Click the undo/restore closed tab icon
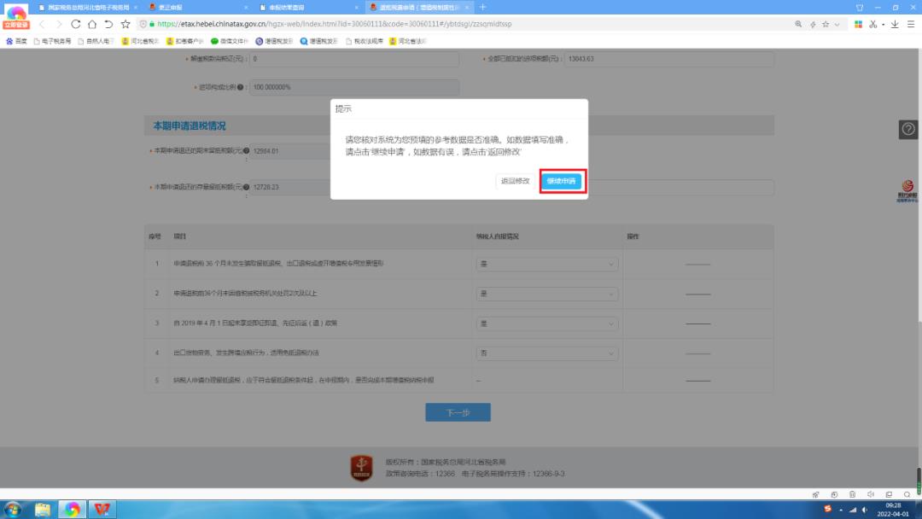This screenshot has height=519, width=922. pos(108,24)
